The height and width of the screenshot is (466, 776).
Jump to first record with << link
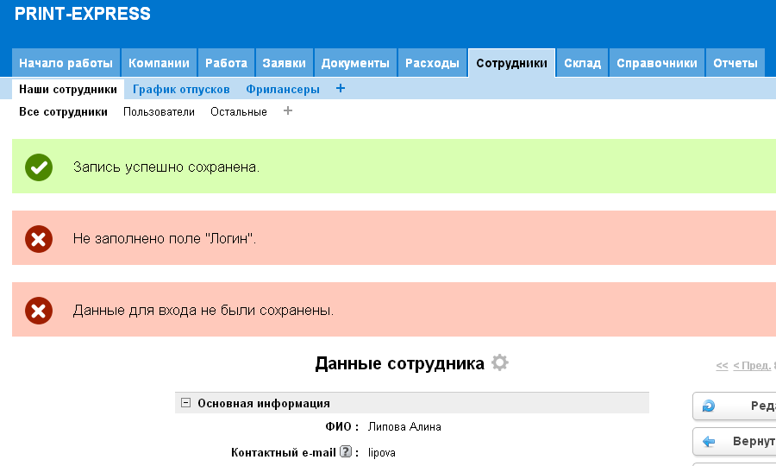[722, 366]
